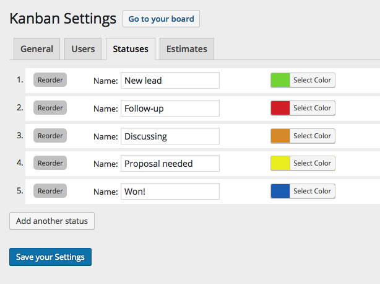Focus the Proposal needed name field

coord(170,164)
